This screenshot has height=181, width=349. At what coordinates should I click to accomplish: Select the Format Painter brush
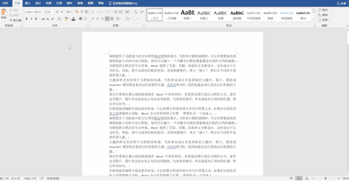[x=15, y=20]
